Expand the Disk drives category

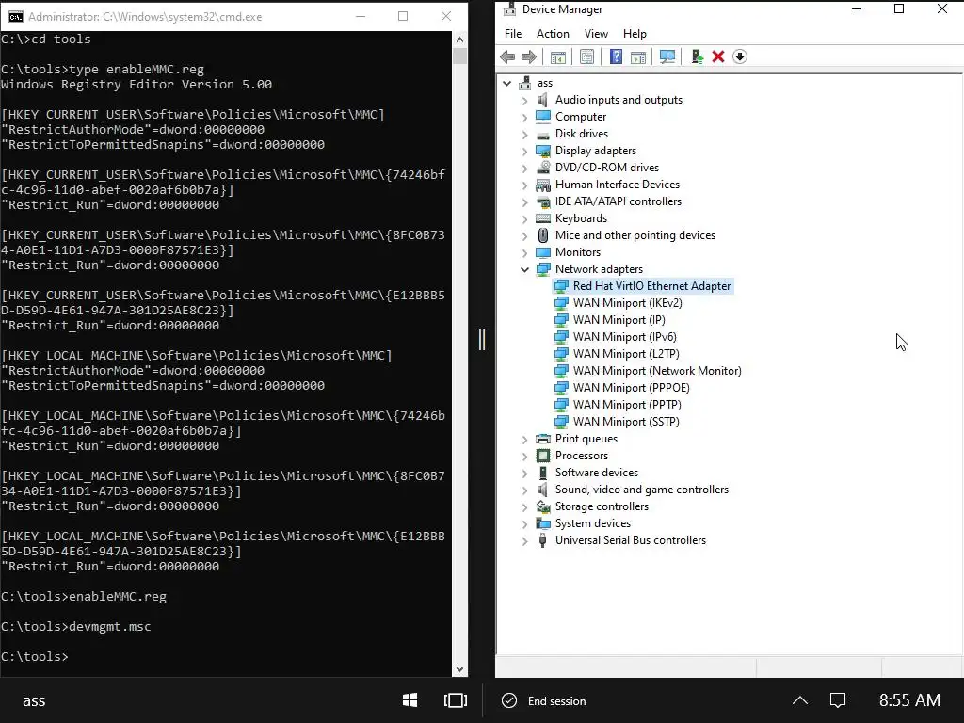[x=524, y=134]
